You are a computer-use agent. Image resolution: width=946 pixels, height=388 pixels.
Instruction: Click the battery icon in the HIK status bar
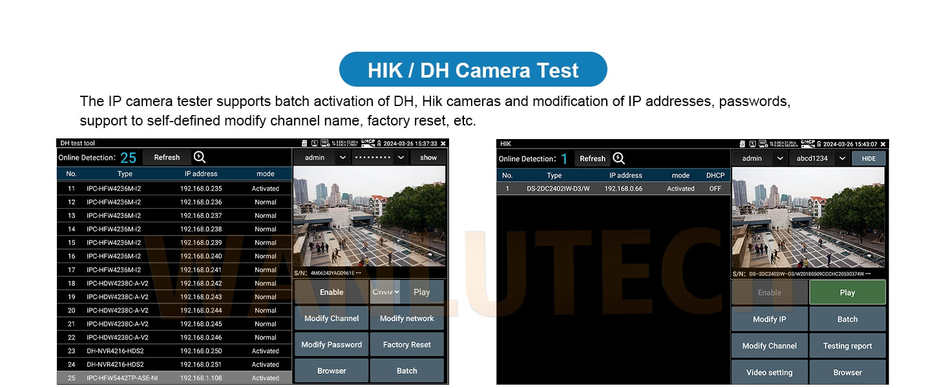tap(819, 144)
